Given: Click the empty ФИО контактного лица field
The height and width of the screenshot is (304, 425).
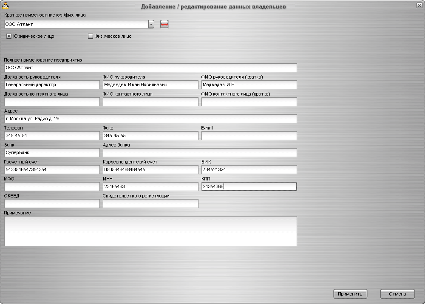Looking at the screenshot, I should [151, 102].
